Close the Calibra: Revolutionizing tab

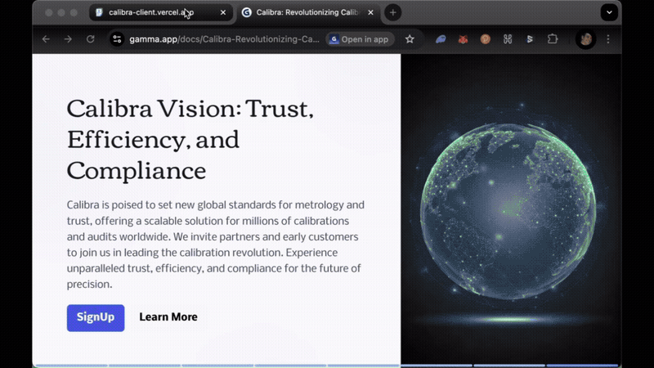[x=370, y=12]
